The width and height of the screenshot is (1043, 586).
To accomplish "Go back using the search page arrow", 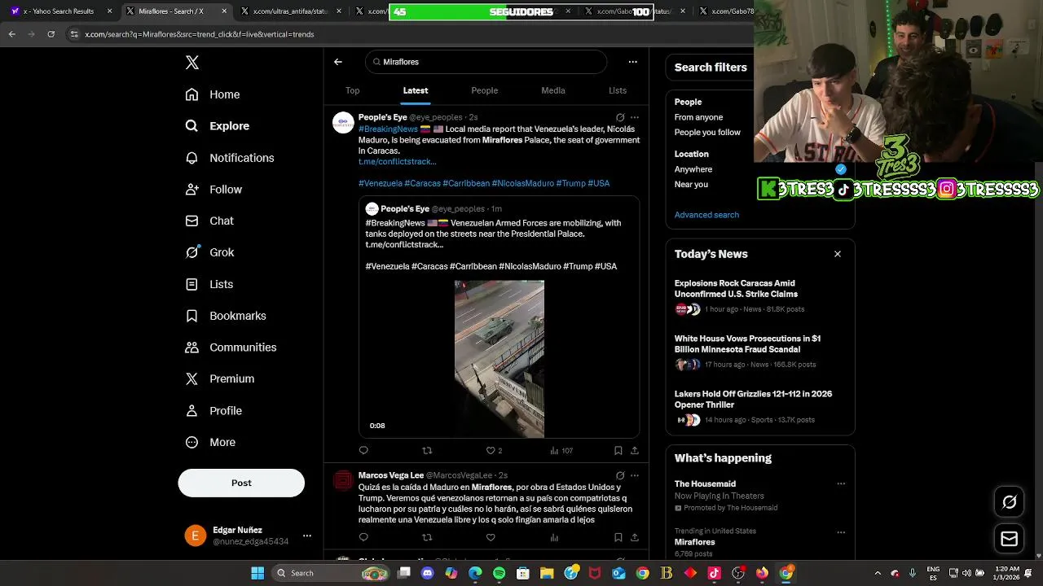I will 338,62.
